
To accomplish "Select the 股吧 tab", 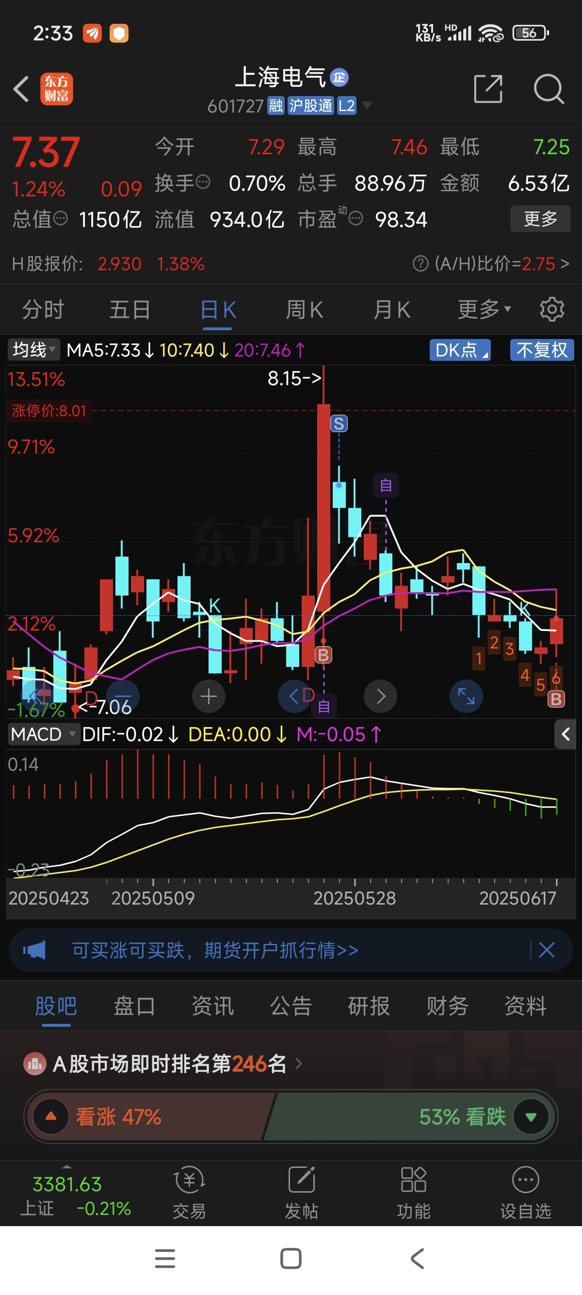I will click(x=56, y=1006).
